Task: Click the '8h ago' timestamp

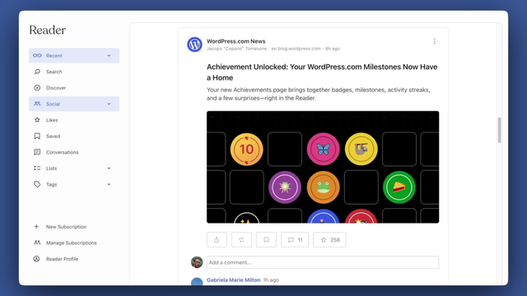Action: pos(333,49)
